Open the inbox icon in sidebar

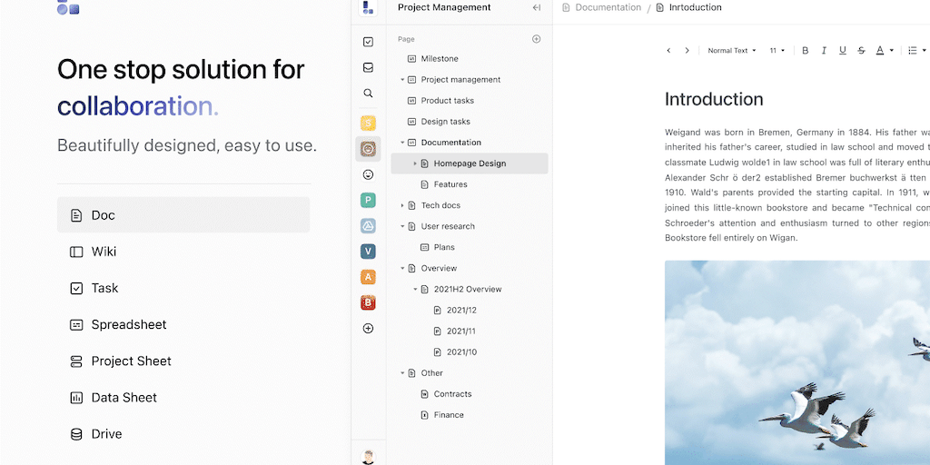(368, 67)
